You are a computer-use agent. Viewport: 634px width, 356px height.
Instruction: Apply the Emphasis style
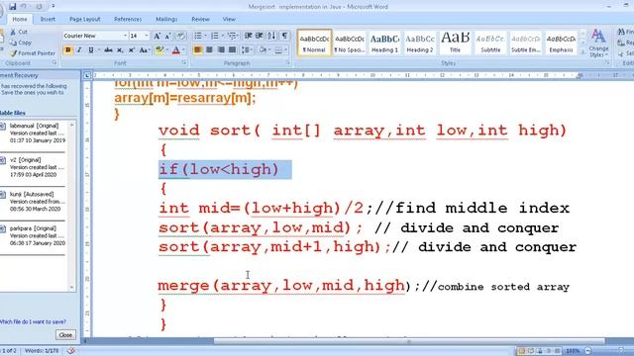(561, 43)
